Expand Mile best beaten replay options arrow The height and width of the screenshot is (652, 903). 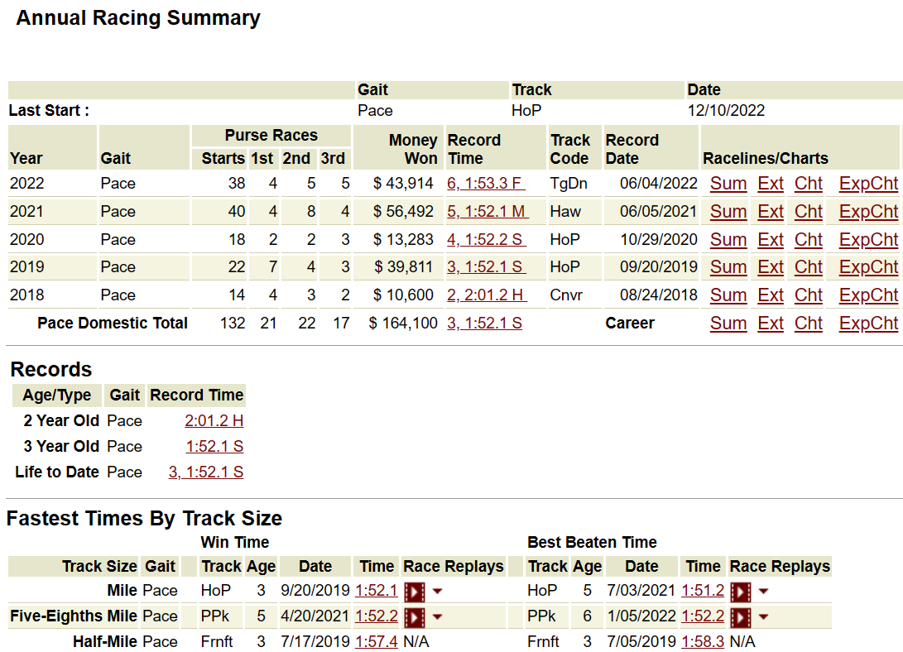[x=764, y=591]
